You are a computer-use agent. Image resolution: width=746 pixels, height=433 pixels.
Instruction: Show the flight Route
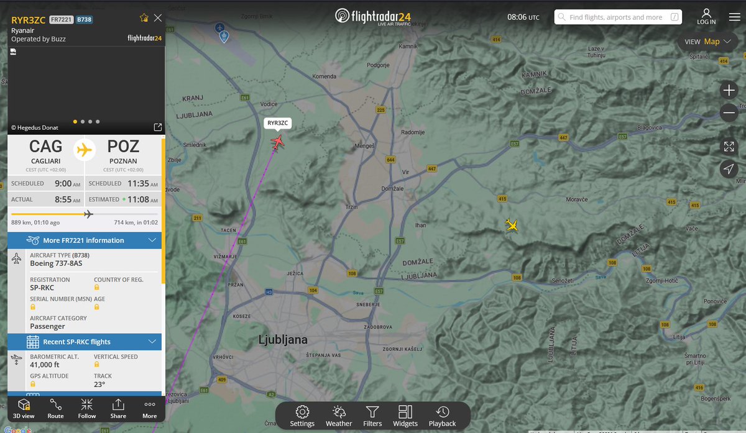[55, 408]
